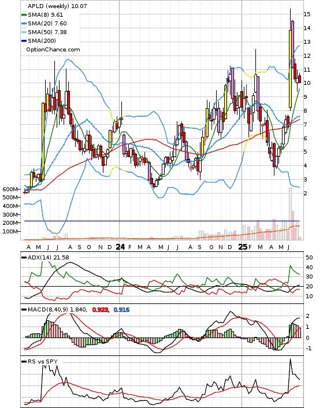Image resolution: width=327 pixels, height=408 pixels.
Task: Open the OptionChance.com watermark link
Action: (x=53, y=50)
